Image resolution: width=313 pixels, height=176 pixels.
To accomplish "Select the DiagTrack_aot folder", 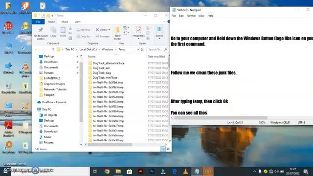I will 101,68.
